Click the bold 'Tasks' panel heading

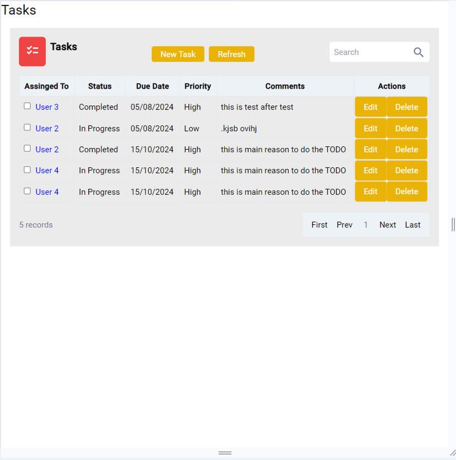(x=63, y=47)
